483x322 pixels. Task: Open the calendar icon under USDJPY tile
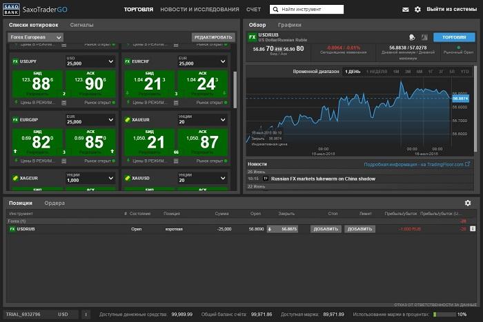(63, 103)
